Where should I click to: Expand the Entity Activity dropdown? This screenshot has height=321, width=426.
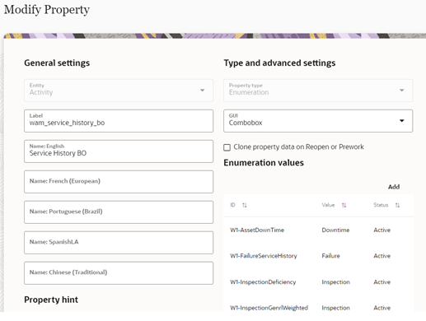tap(119, 91)
